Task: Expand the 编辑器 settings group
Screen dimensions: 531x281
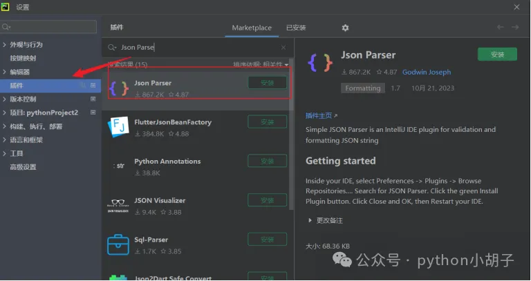Action: click(4, 72)
